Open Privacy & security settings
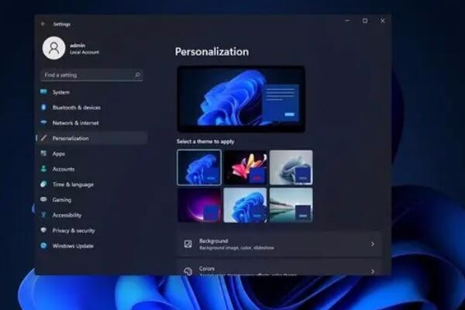 (x=92, y=230)
